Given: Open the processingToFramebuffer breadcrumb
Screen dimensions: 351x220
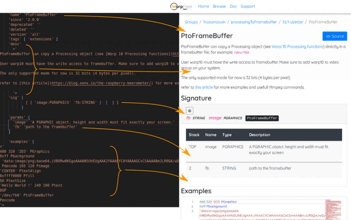Looking at the screenshot, I should click(x=254, y=22).
